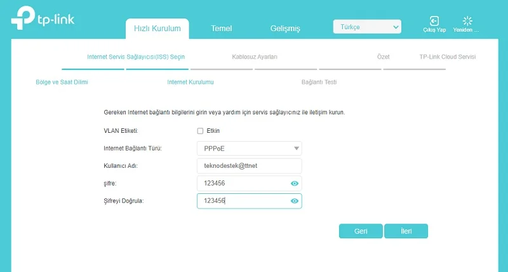This screenshot has height=272, width=508.
Task: Click the Çıkış Yap logout icon
Action: click(434, 21)
